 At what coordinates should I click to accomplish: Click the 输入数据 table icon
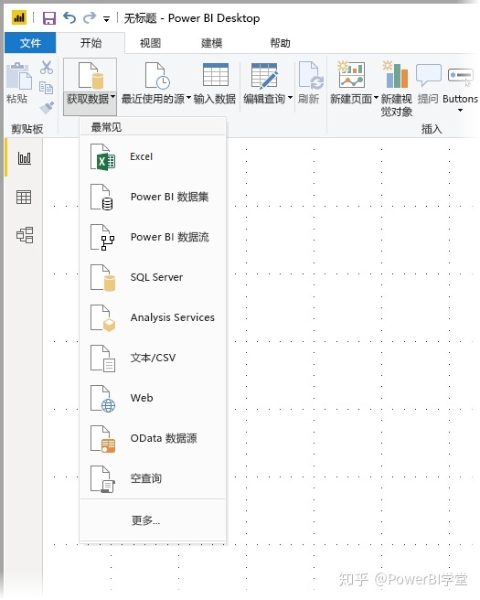click(216, 75)
